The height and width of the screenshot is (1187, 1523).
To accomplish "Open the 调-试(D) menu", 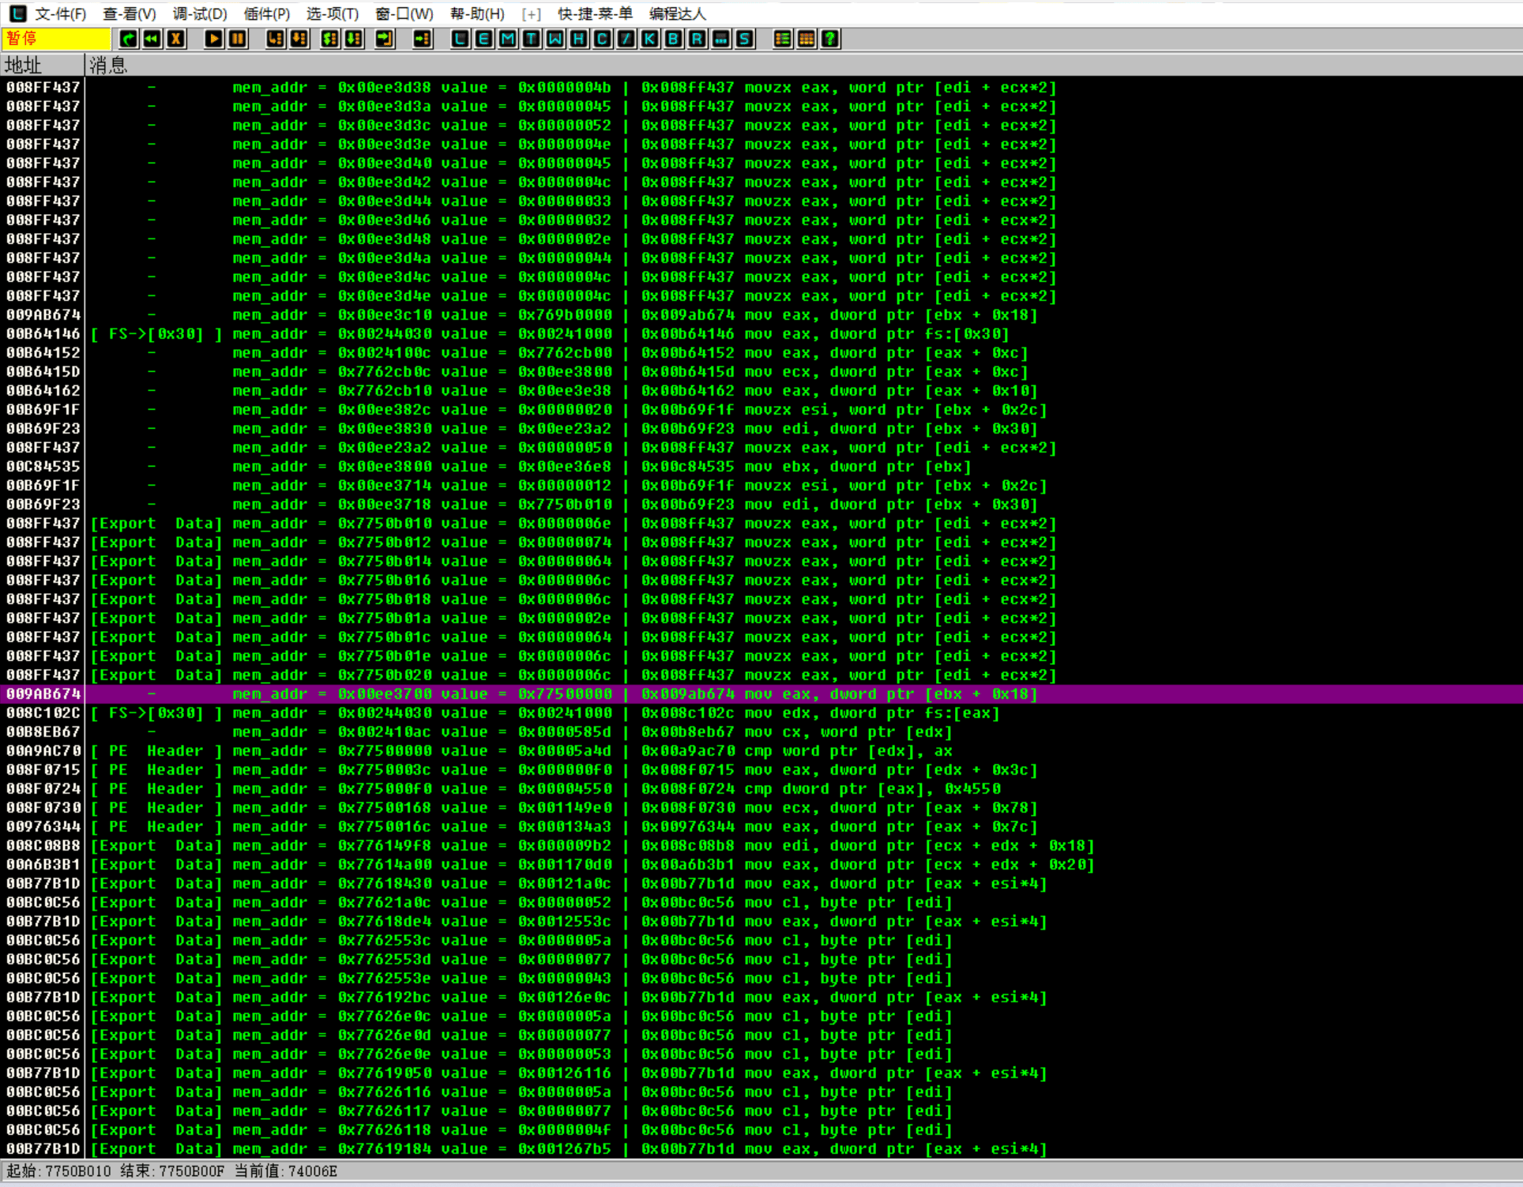I will coord(200,13).
